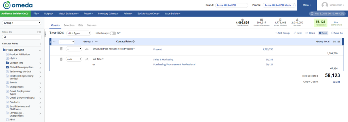Delete the Email Address Present rule row
Screen dimensions: 348x122
click(x=61, y=49)
